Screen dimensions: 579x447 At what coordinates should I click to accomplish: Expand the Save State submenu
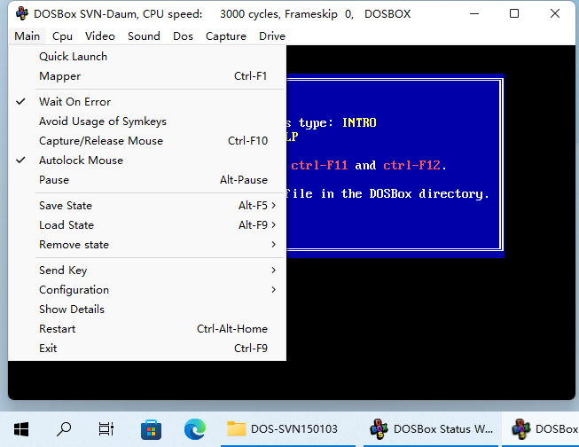tap(147, 206)
